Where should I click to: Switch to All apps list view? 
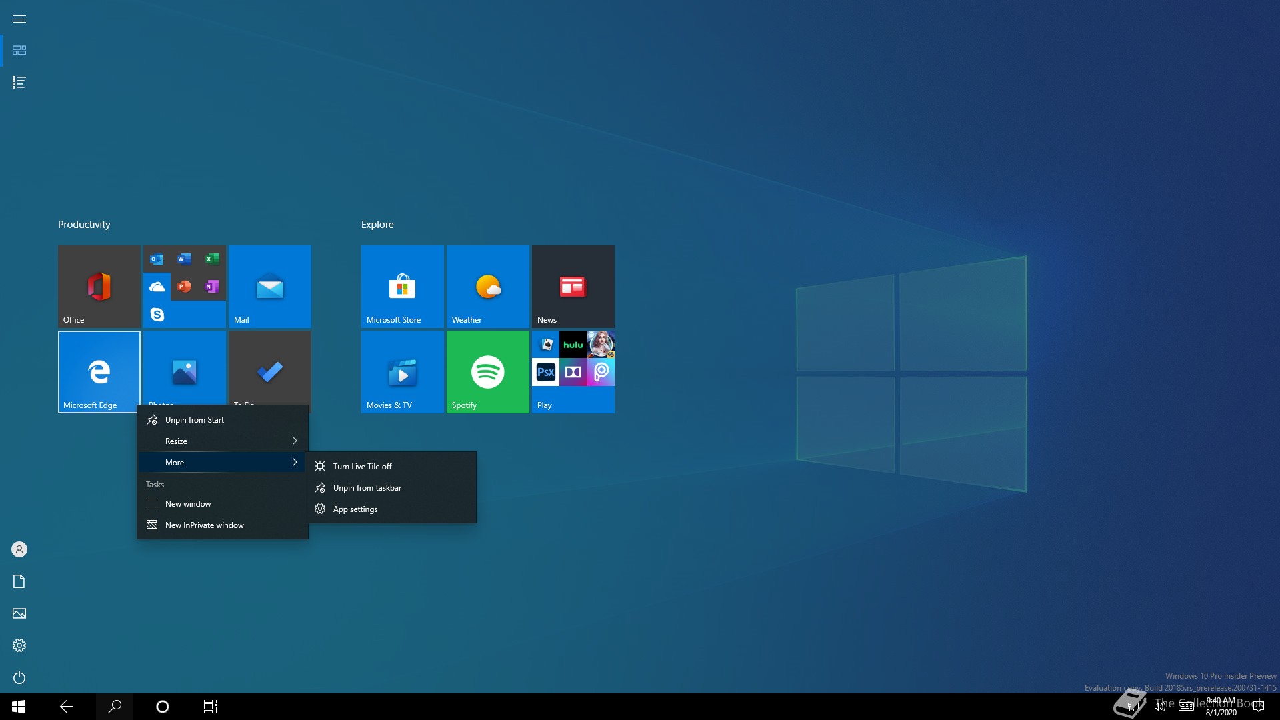tap(19, 83)
